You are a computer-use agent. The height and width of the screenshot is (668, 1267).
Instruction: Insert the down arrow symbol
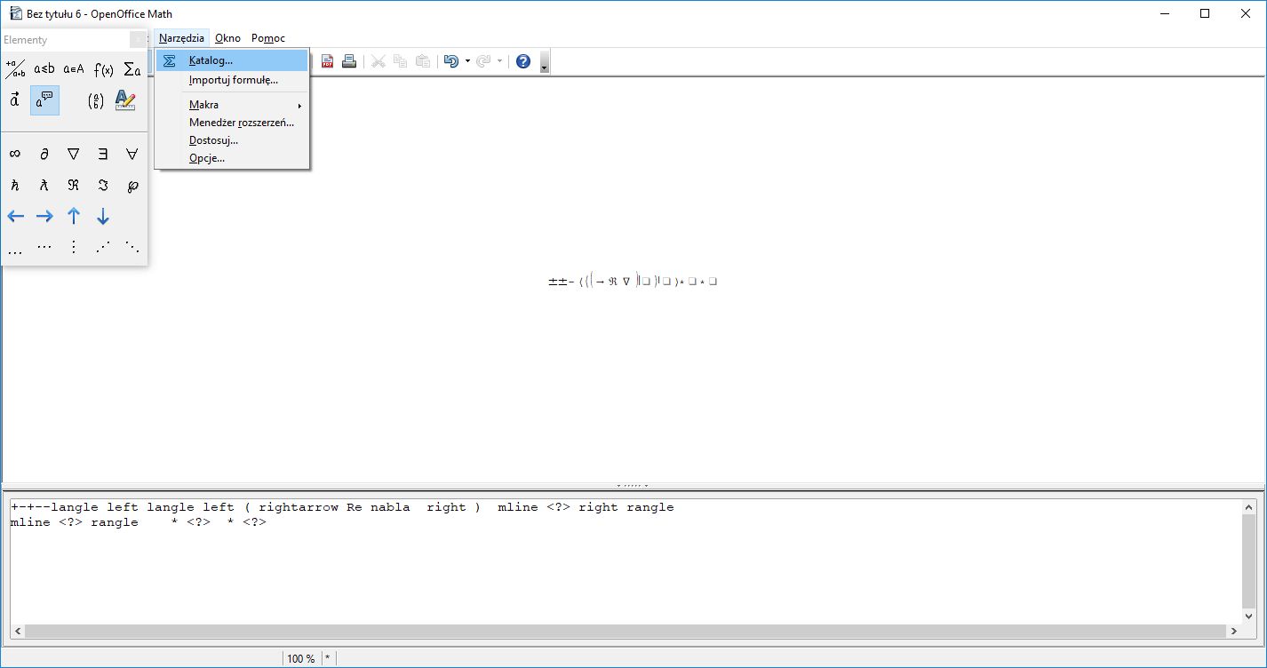[103, 216]
